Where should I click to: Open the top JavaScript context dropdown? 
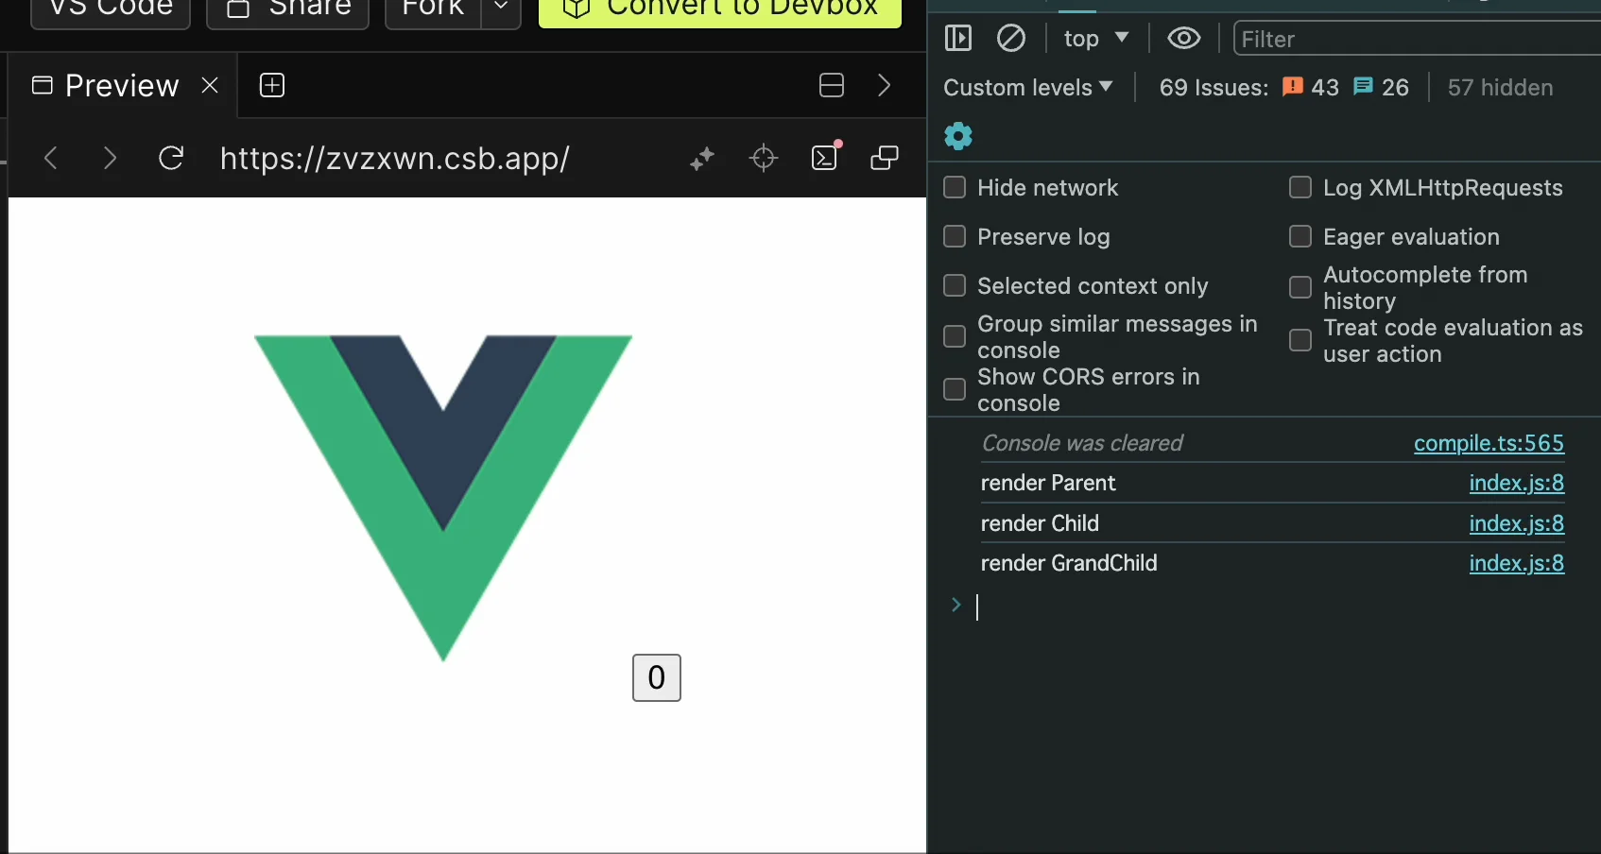1096,39
